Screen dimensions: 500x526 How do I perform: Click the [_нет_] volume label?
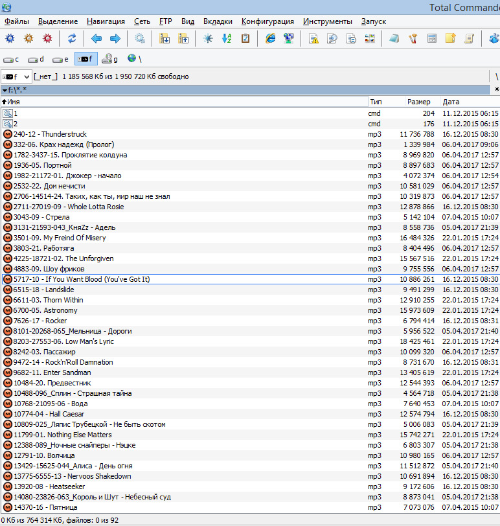pos(45,76)
